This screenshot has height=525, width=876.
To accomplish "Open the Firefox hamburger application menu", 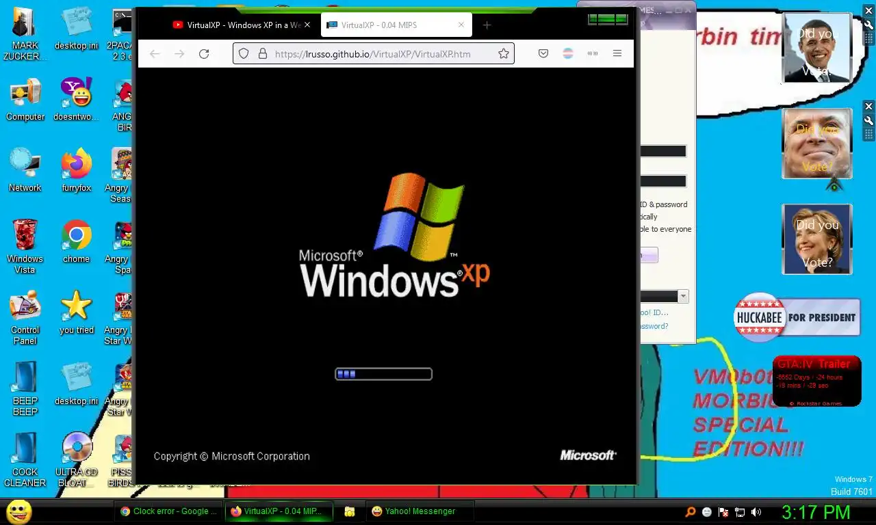I will (617, 53).
